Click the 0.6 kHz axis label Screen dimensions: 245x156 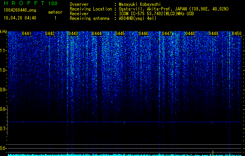(4, 148)
